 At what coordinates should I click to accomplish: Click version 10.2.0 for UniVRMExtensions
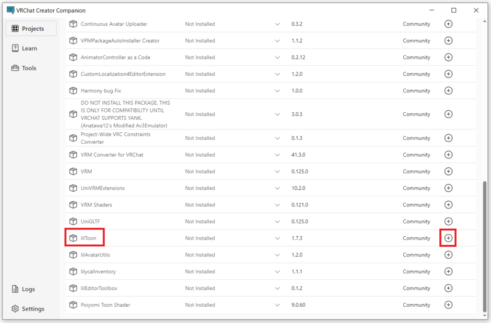click(298, 188)
